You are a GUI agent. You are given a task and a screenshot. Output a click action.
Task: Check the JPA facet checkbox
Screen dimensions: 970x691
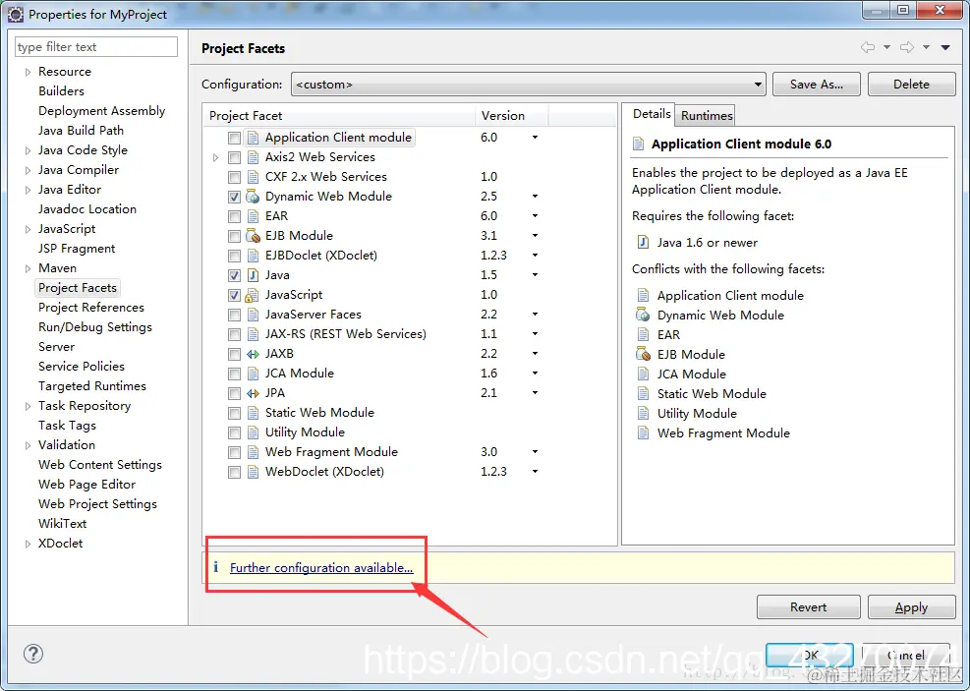pyautogui.click(x=234, y=393)
